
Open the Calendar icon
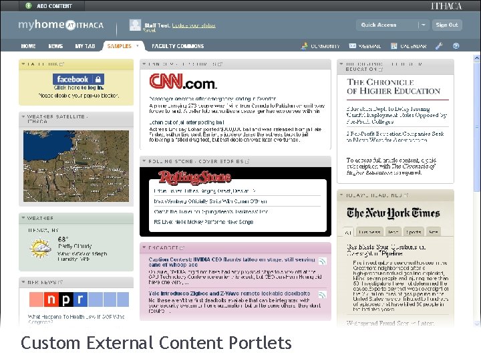394,46
